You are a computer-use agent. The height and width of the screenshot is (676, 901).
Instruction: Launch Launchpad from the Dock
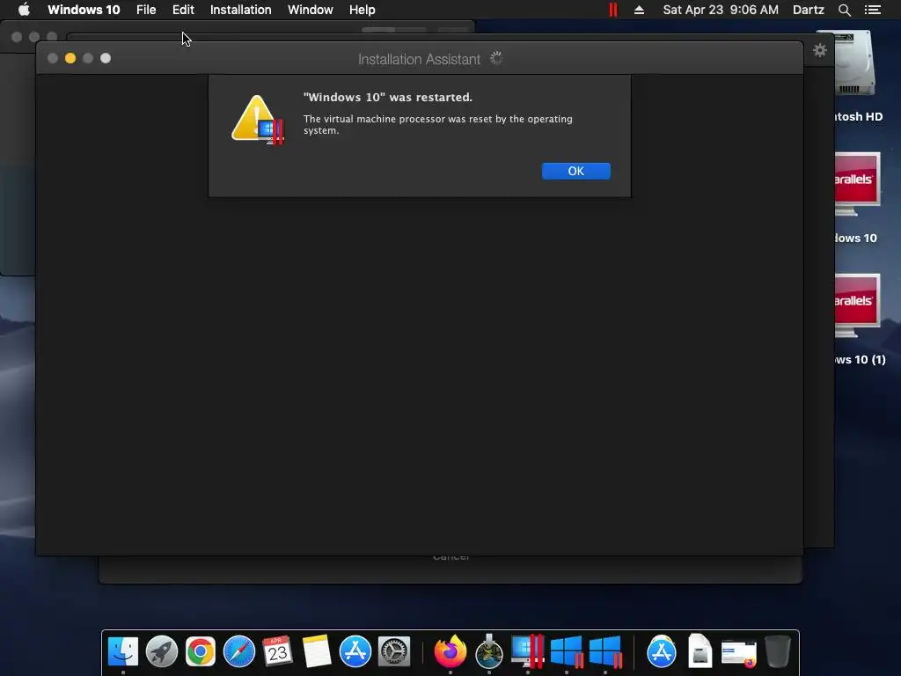[162, 651]
